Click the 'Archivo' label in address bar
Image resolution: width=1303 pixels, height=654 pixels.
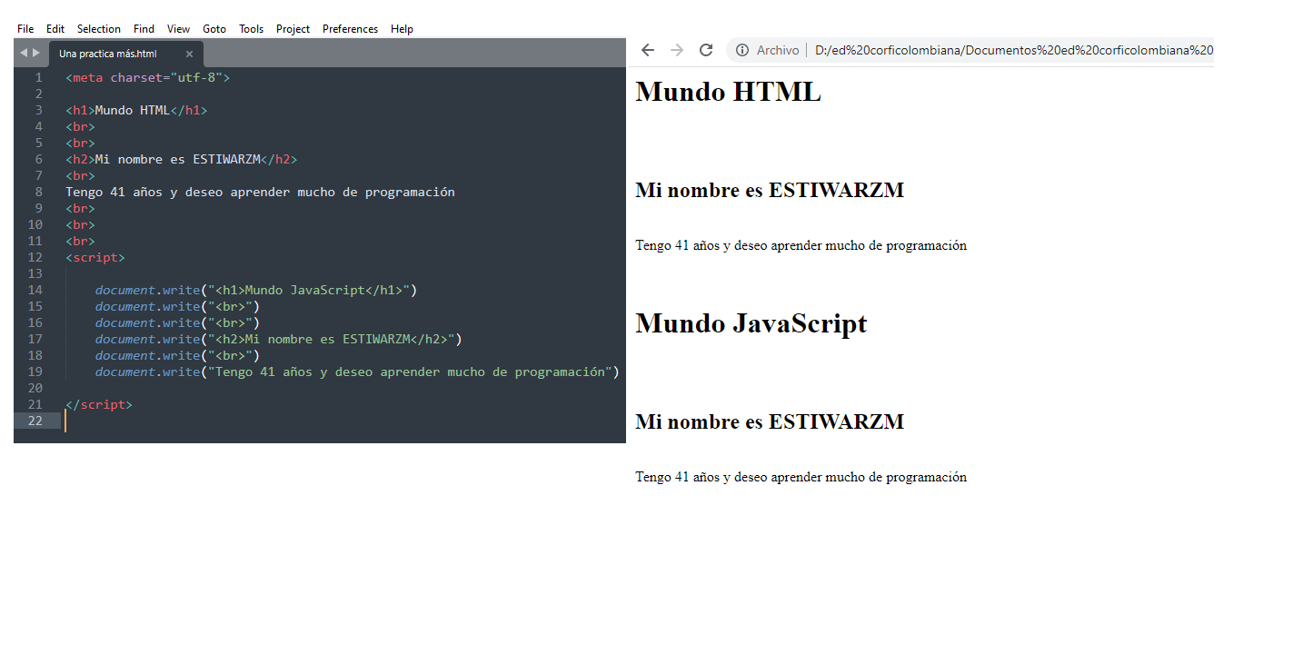[778, 50]
